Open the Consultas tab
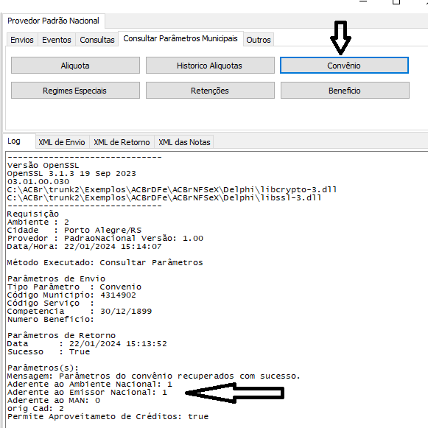 pos(97,40)
